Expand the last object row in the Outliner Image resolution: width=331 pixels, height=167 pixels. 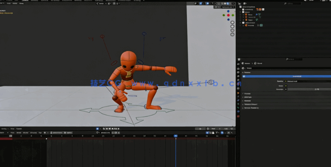pyautogui.click(x=243, y=26)
